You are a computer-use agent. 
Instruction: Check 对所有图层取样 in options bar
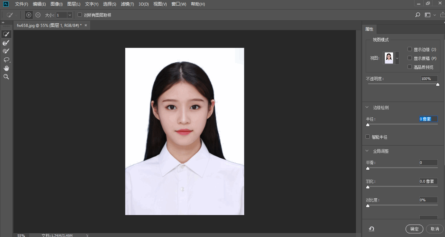click(79, 14)
